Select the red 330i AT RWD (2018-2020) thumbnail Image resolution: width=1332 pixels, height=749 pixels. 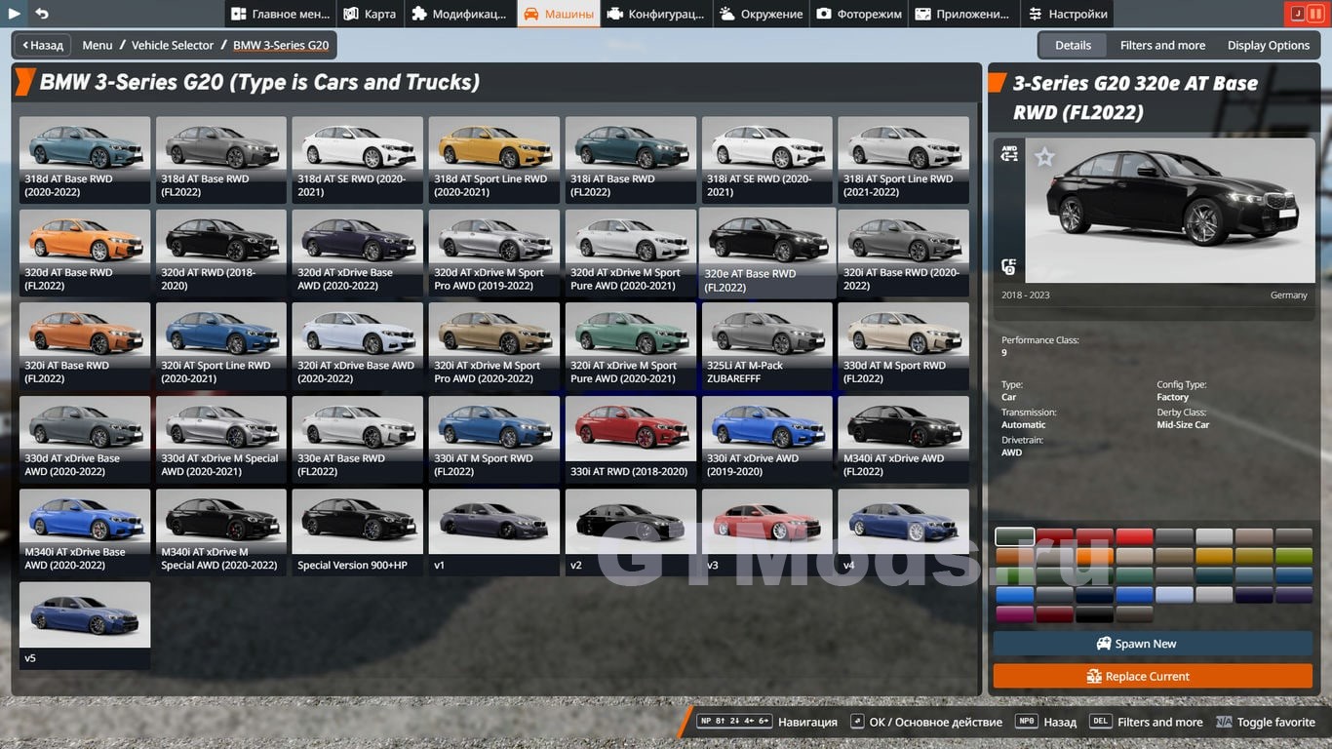(x=631, y=438)
